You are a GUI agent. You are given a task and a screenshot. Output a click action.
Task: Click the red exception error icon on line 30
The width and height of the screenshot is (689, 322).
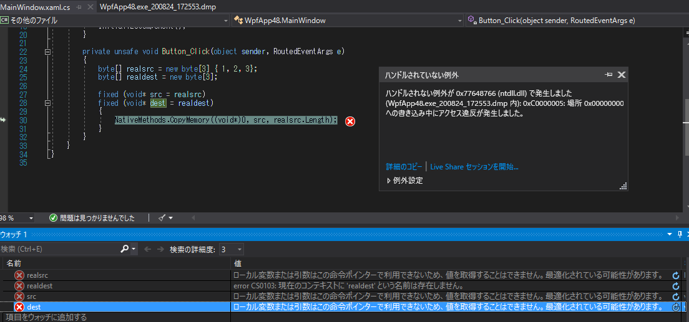coord(349,121)
